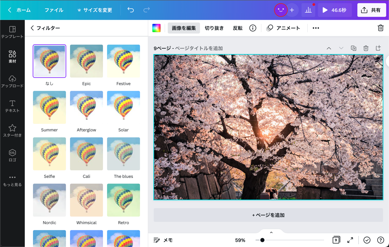Image resolution: width=389 pixels, height=247 pixels.
Task: Select the cherry blossom image on the canvas
Action: point(268,127)
